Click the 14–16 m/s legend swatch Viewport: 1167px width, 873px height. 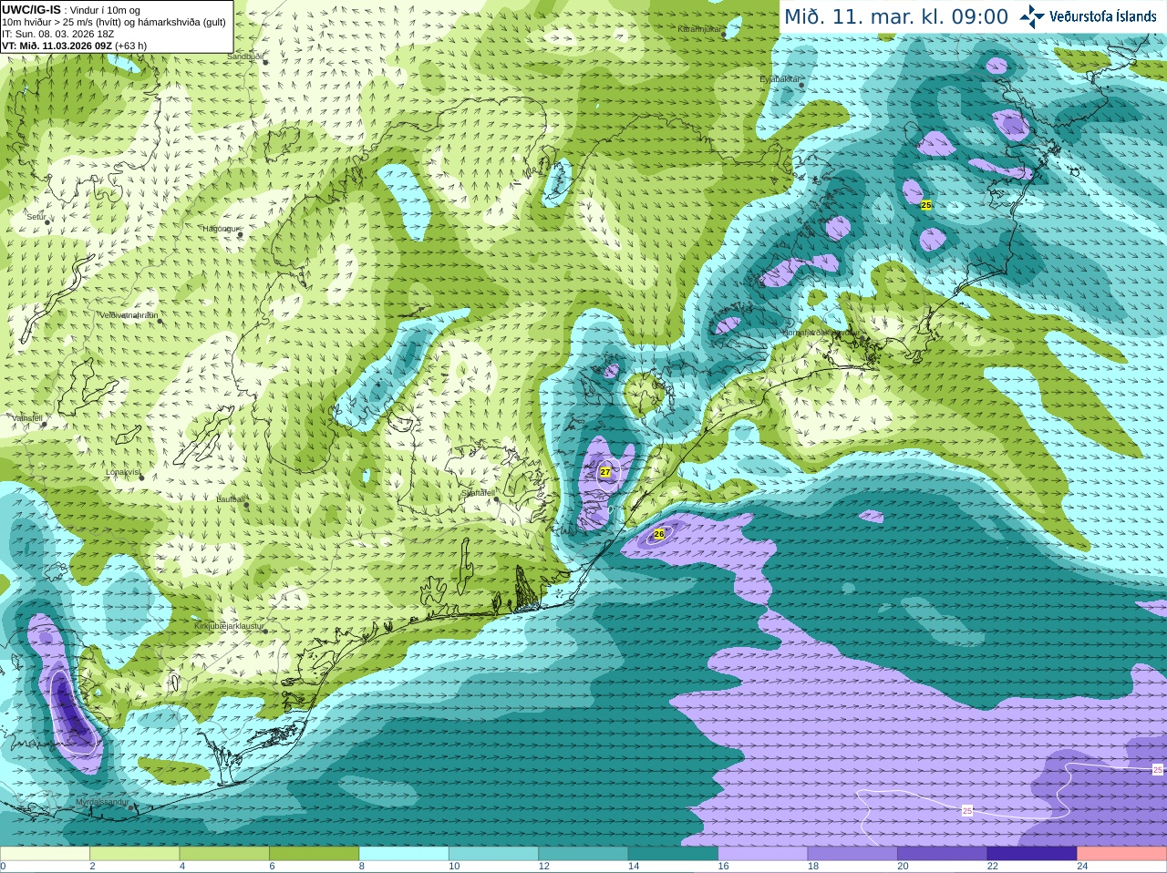coord(674,854)
